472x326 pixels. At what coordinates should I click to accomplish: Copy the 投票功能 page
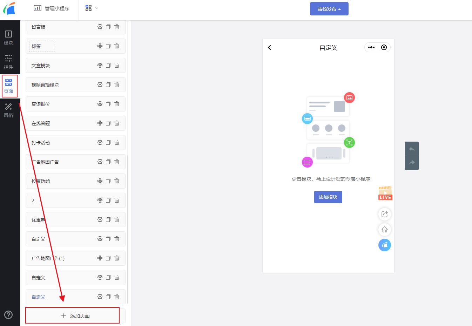point(108,181)
